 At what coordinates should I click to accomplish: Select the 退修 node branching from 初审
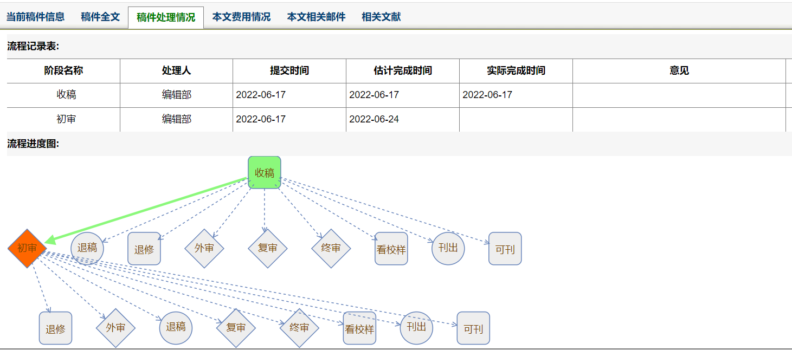[x=55, y=328]
